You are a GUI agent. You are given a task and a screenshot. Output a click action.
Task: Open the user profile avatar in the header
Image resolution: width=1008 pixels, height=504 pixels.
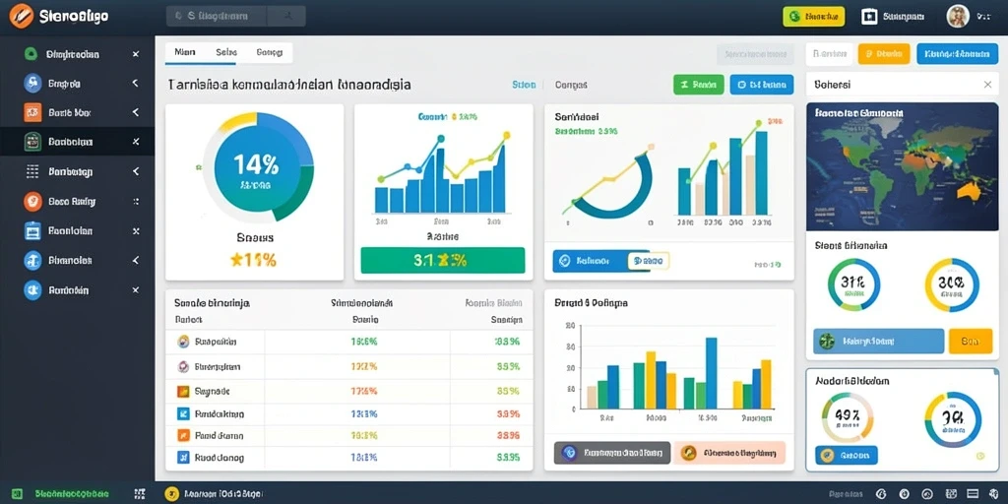957,17
